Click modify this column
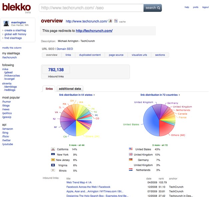210x197 pixels. coord(12,48)
